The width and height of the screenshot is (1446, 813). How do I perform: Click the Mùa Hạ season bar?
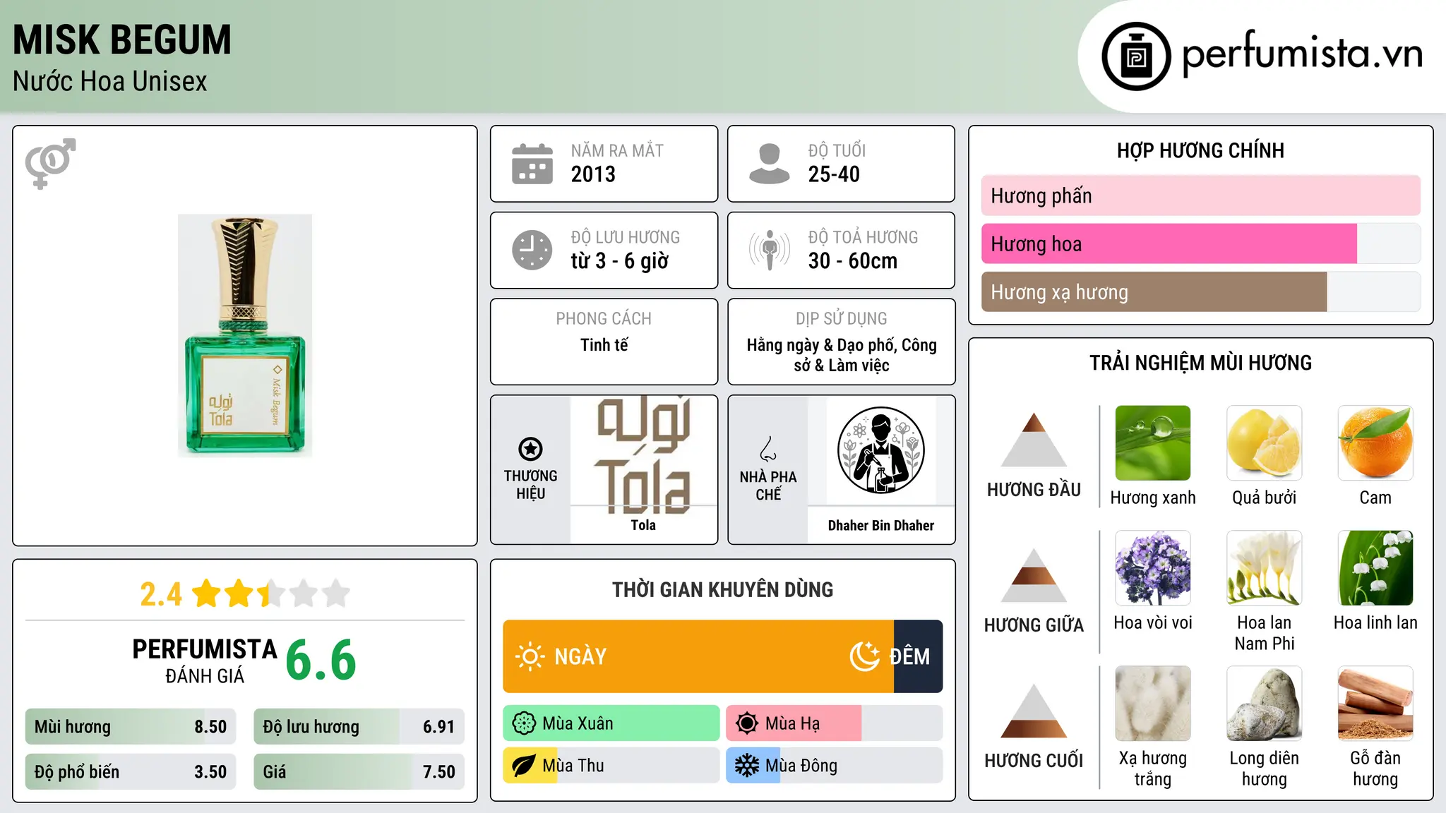835,723
